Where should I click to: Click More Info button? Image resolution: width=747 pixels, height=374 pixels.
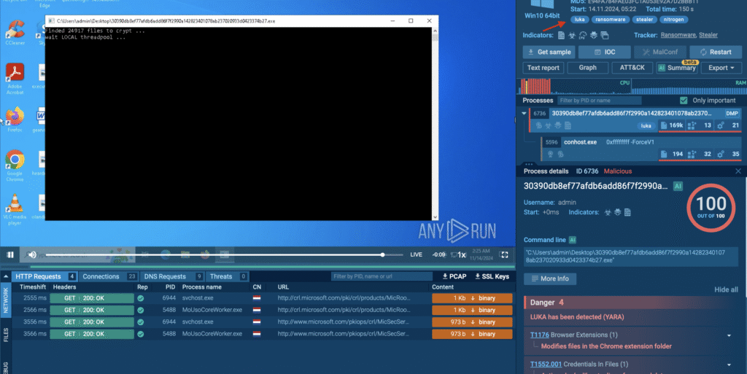(550, 278)
